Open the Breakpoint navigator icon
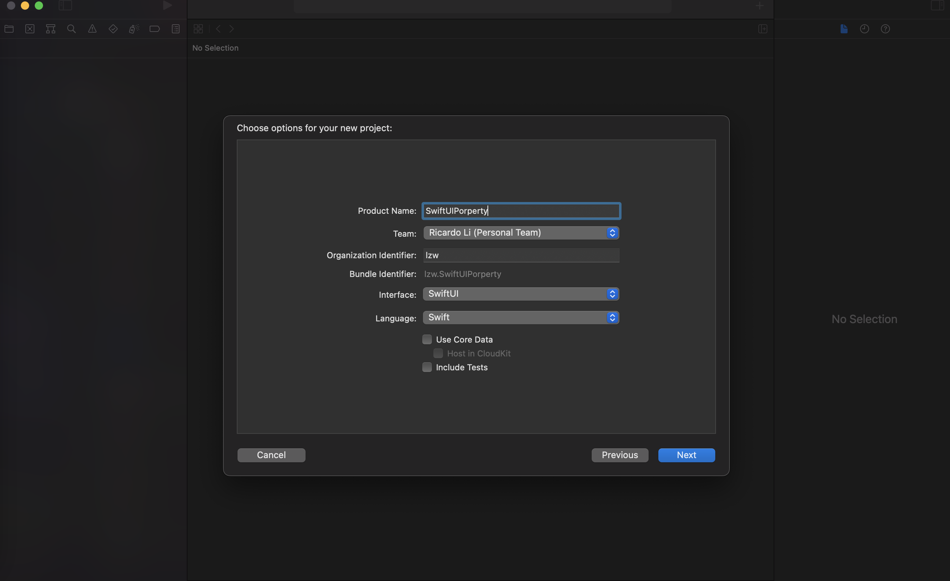 coord(155,29)
